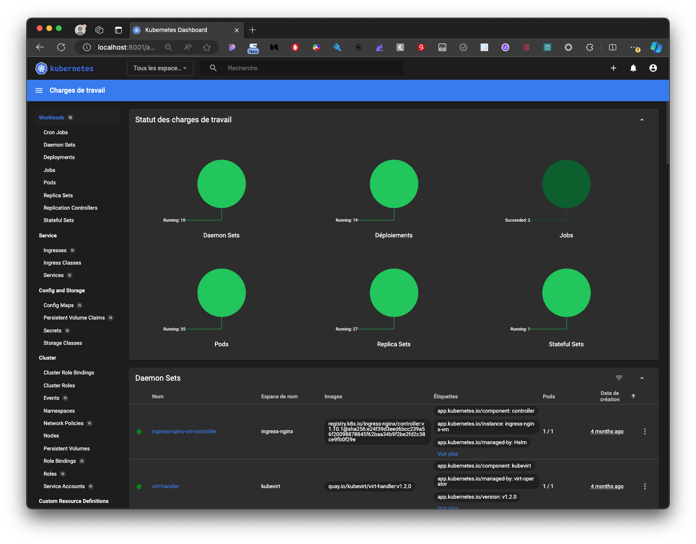The height and width of the screenshot is (544, 696).
Task: Go to Deployments in the sidebar
Action: pos(59,157)
